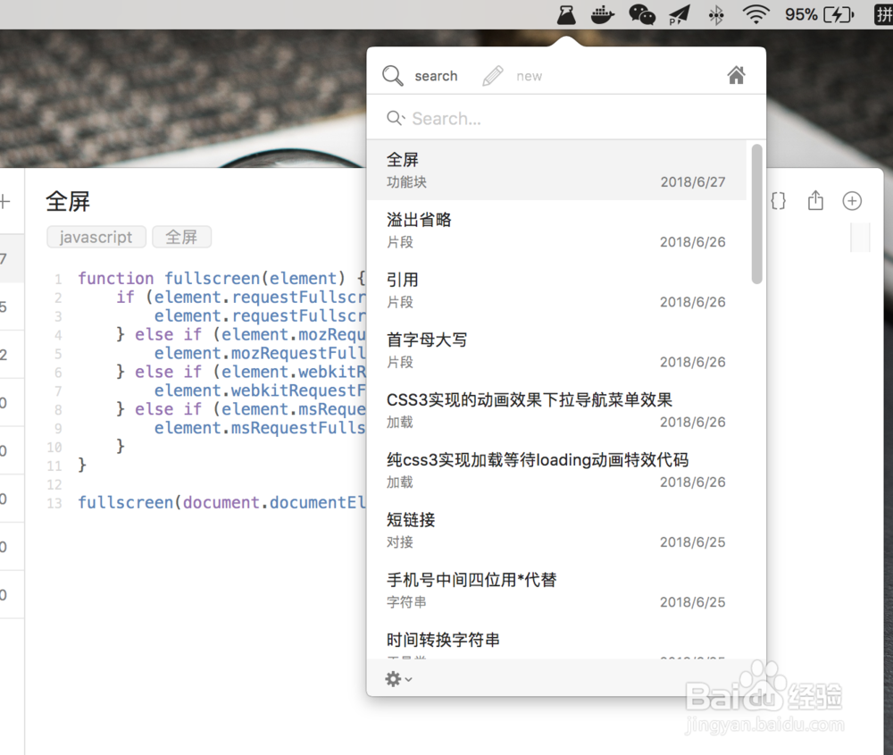Click the 全屏 tag label

coord(181,237)
